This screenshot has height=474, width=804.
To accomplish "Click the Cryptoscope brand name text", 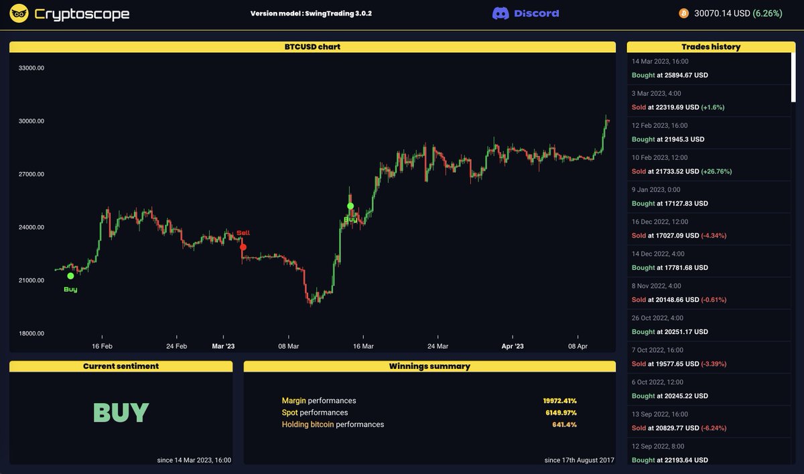I will point(82,13).
